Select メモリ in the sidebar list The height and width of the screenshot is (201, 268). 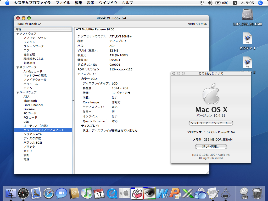pos(28,151)
